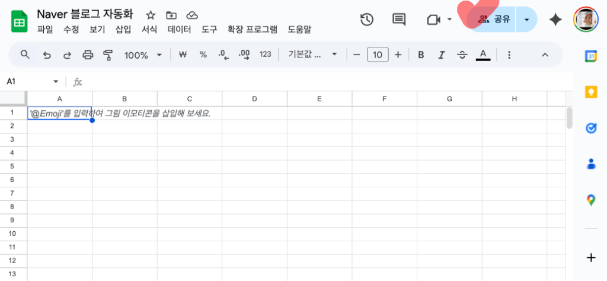Image resolution: width=607 pixels, height=281 pixels.
Task: Click the 공유 share button
Action: (494, 20)
